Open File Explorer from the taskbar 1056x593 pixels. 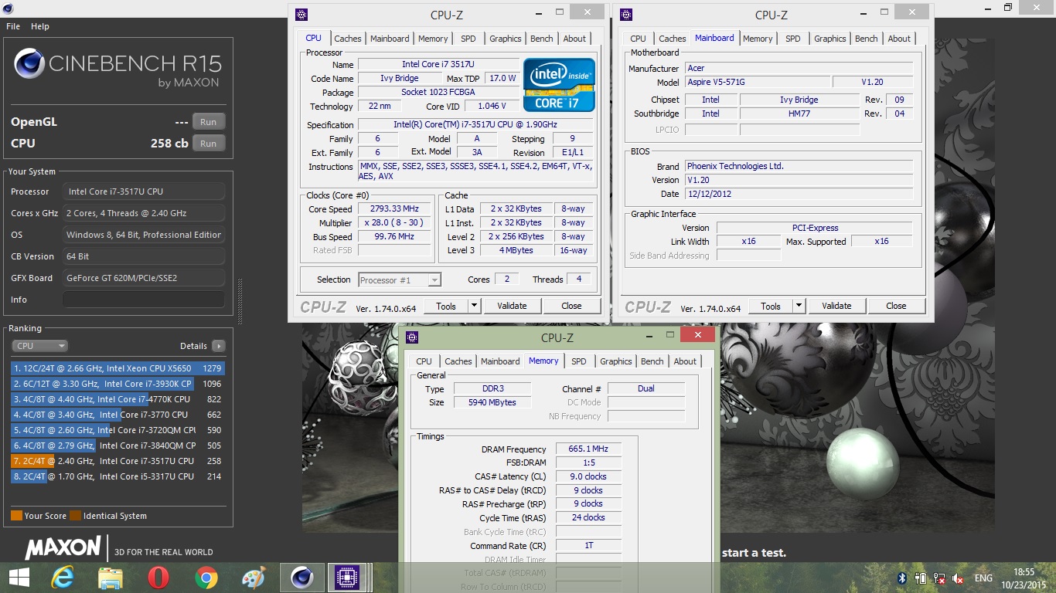[x=111, y=578]
